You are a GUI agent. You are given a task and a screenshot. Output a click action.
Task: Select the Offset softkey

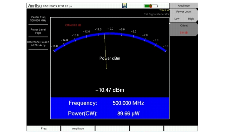tap(184, 29)
